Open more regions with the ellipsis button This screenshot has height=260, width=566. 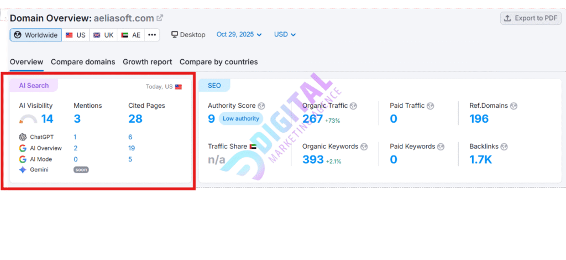point(153,35)
